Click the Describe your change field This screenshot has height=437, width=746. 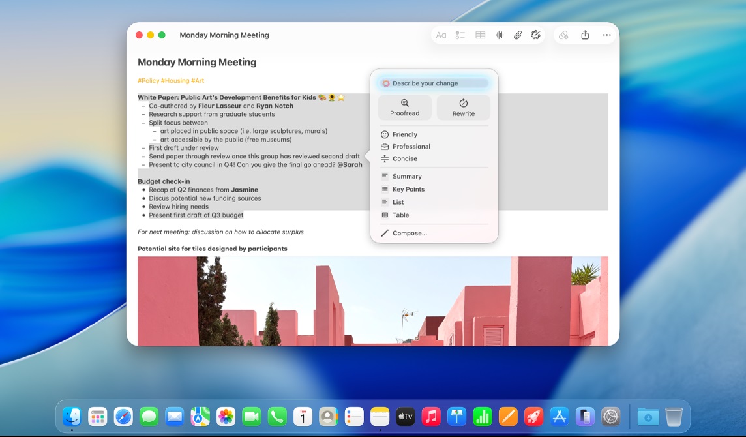(x=434, y=83)
